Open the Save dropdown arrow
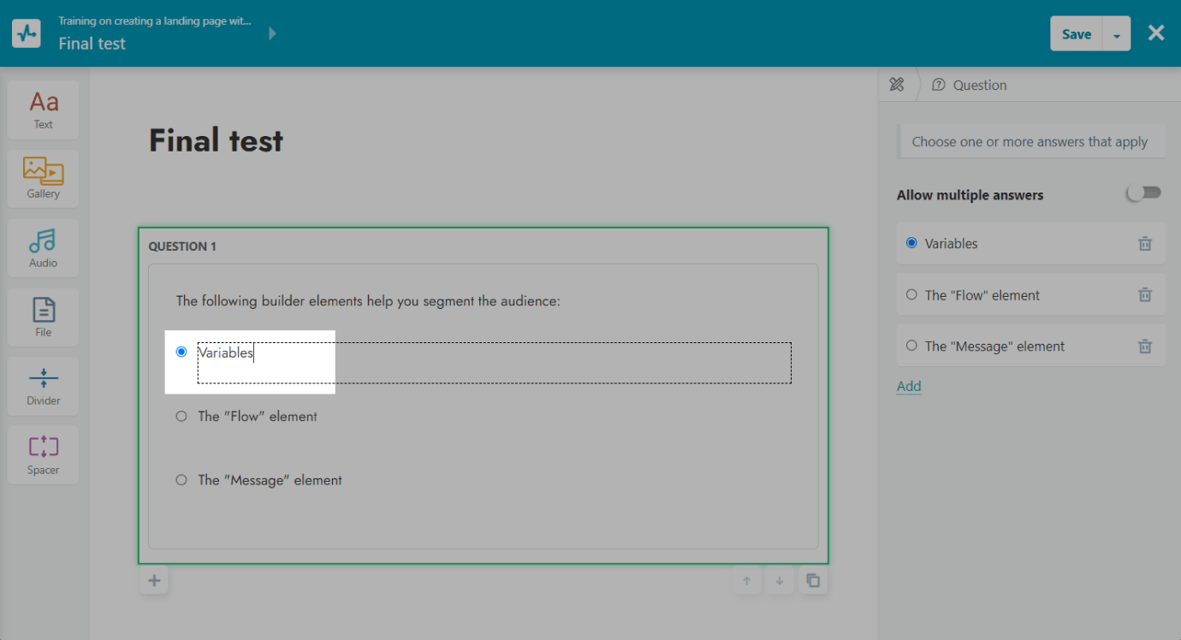The width and height of the screenshot is (1181, 640). (1117, 34)
